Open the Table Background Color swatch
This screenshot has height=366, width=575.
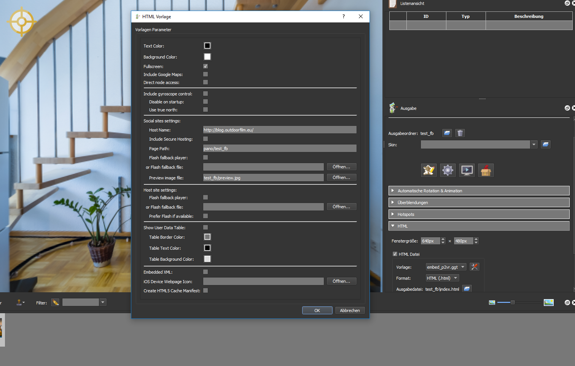click(207, 259)
